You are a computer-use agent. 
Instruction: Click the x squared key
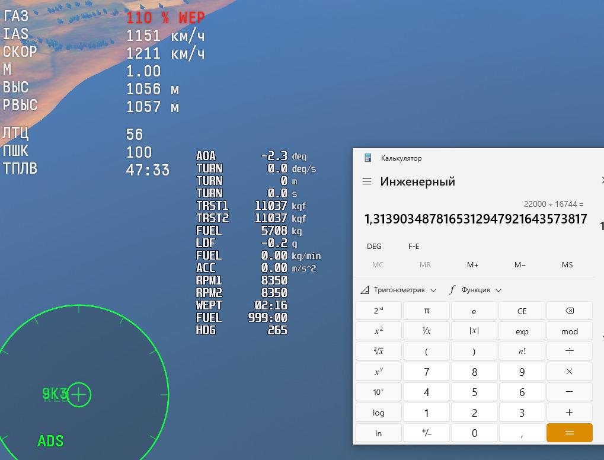[378, 331]
